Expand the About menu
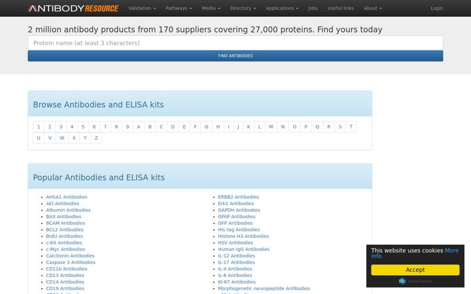The image size is (471, 294). [x=372, y=8]
